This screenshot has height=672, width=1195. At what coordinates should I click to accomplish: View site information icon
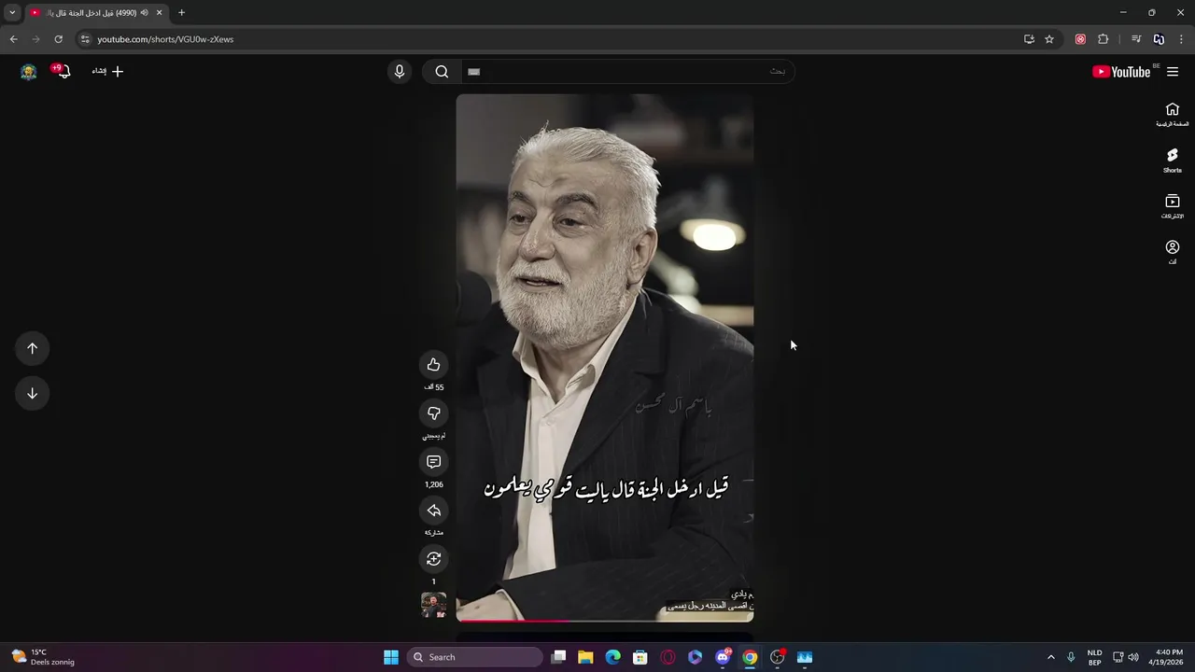point(85,39)
